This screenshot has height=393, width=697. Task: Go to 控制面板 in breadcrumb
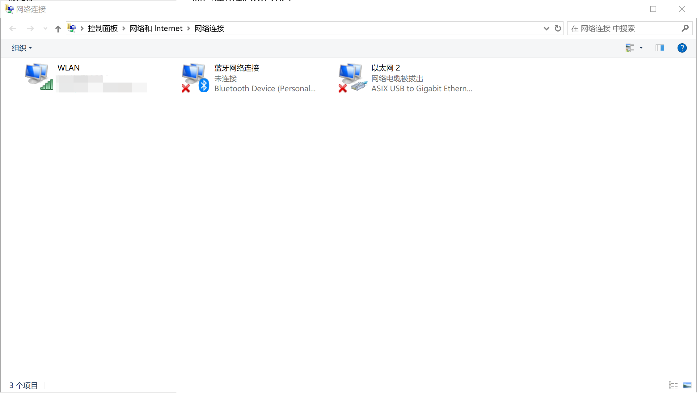click(103, 28)
